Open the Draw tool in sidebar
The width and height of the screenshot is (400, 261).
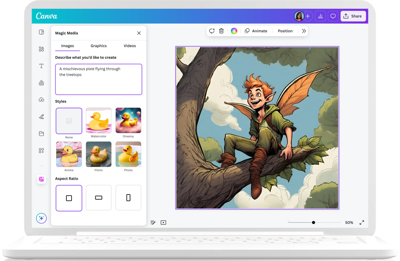[x=41, y=116]
